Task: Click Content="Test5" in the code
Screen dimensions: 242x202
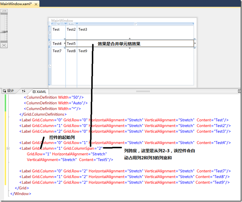Action: (95, 160)
